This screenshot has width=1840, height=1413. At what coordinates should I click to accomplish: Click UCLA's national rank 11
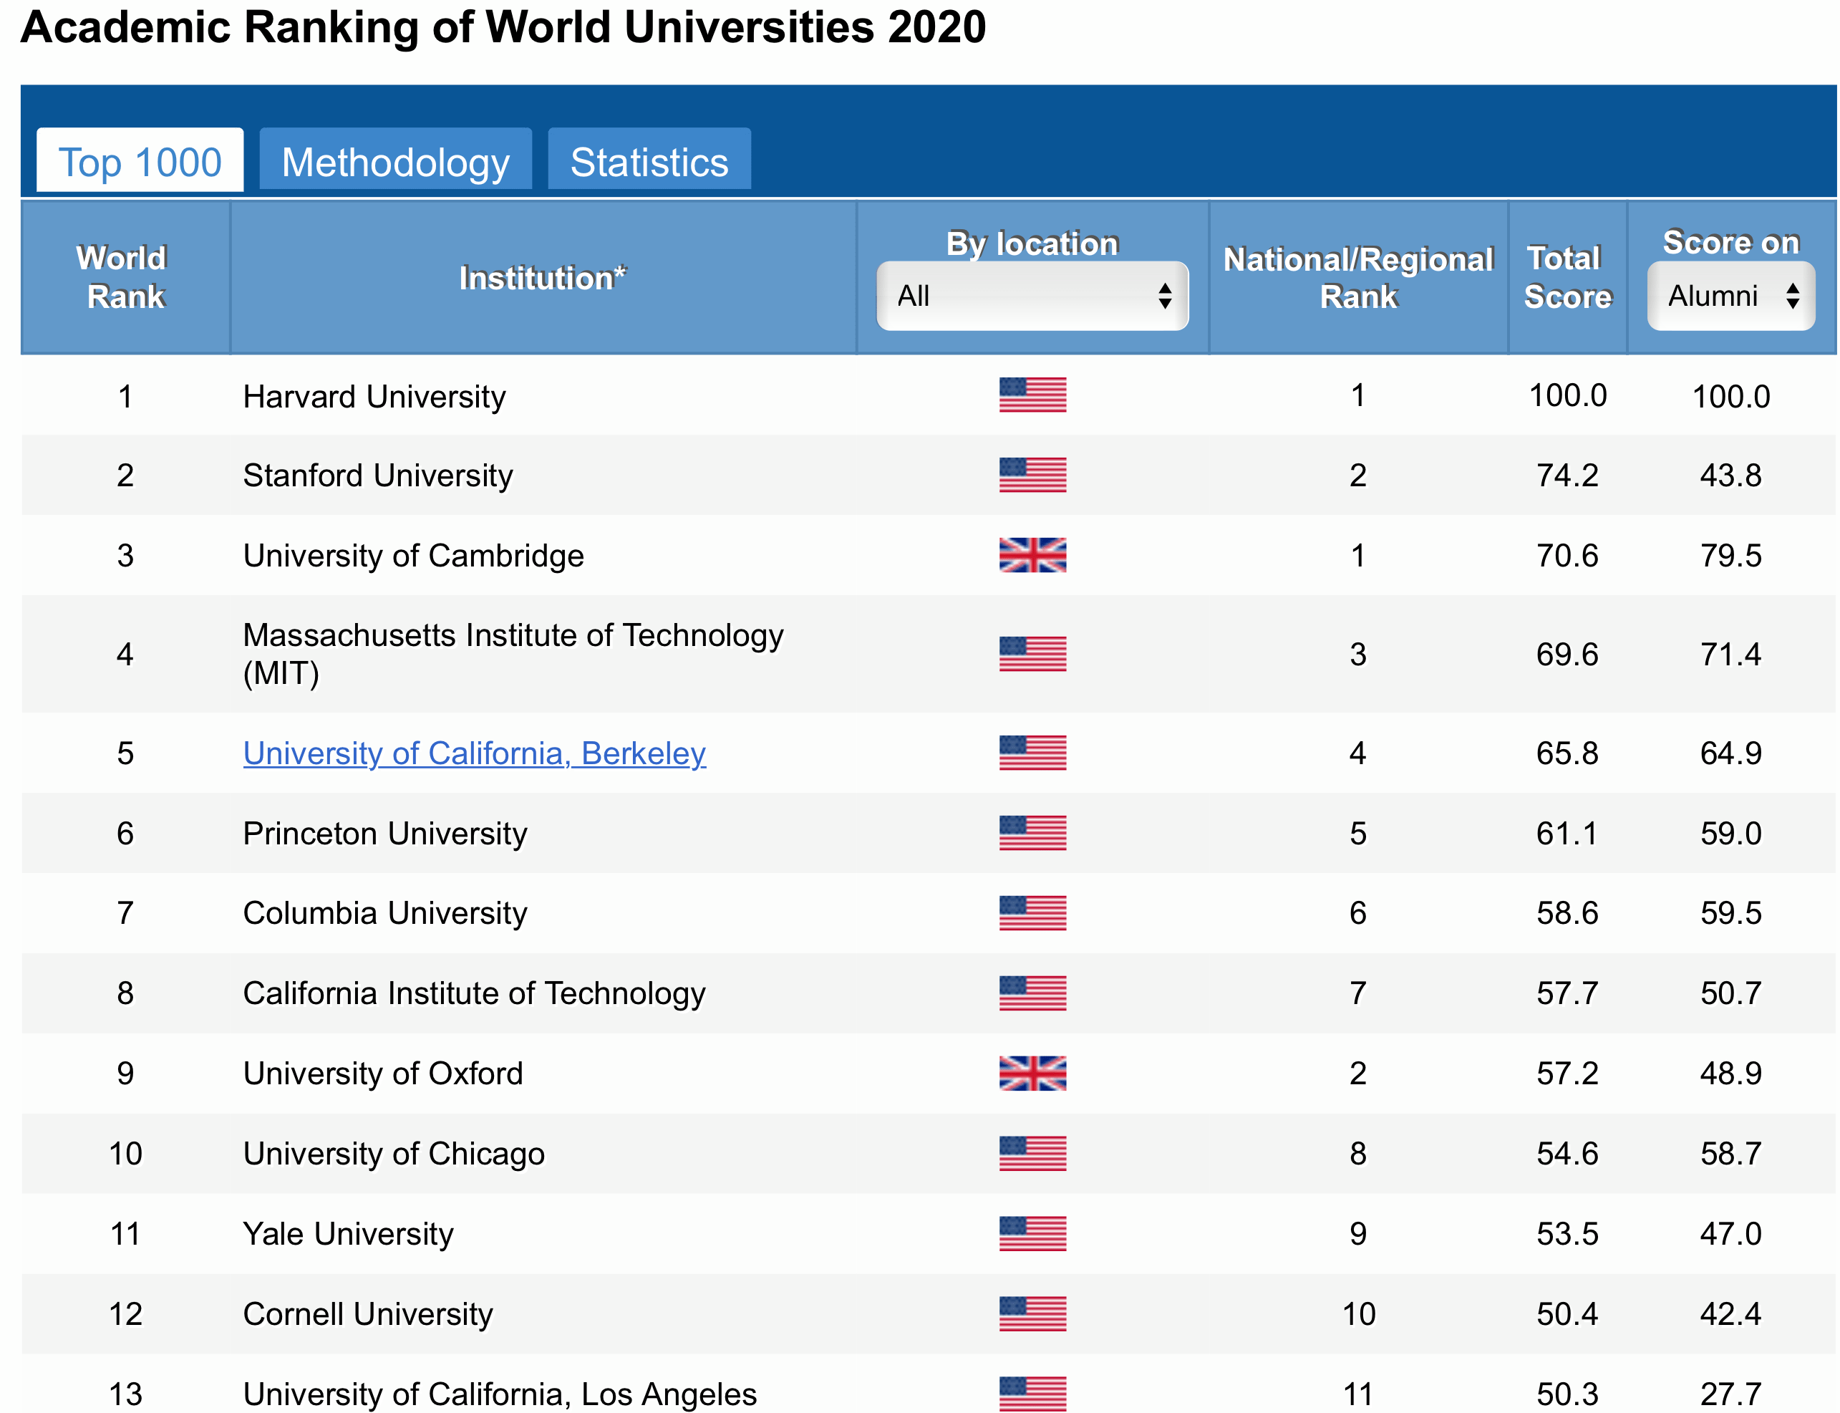tap(1358, 1394)
